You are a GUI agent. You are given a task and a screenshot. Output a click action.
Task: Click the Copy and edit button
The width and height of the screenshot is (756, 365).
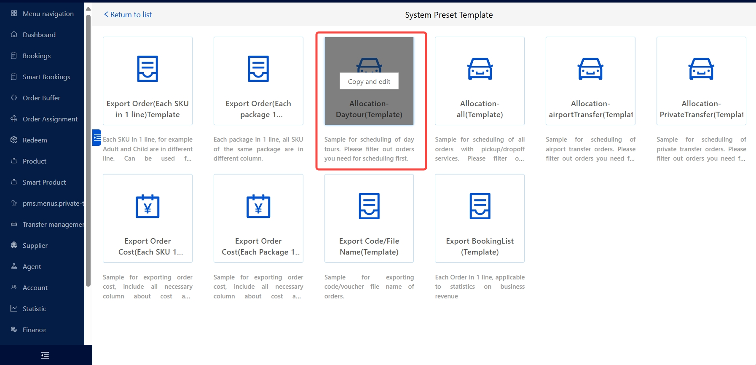(x=369, y=81)
